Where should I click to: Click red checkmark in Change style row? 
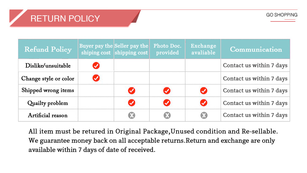[96, 78]
